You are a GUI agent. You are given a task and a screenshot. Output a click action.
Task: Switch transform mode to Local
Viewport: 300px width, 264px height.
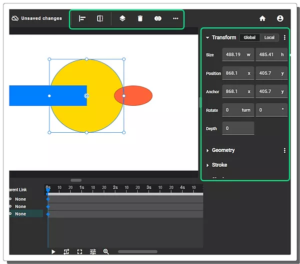pos(269,37)
